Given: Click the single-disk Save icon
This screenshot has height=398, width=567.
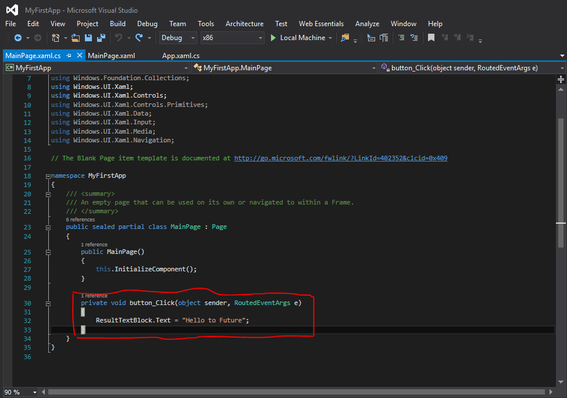Looking at the screenshot, I should [88, 38].
